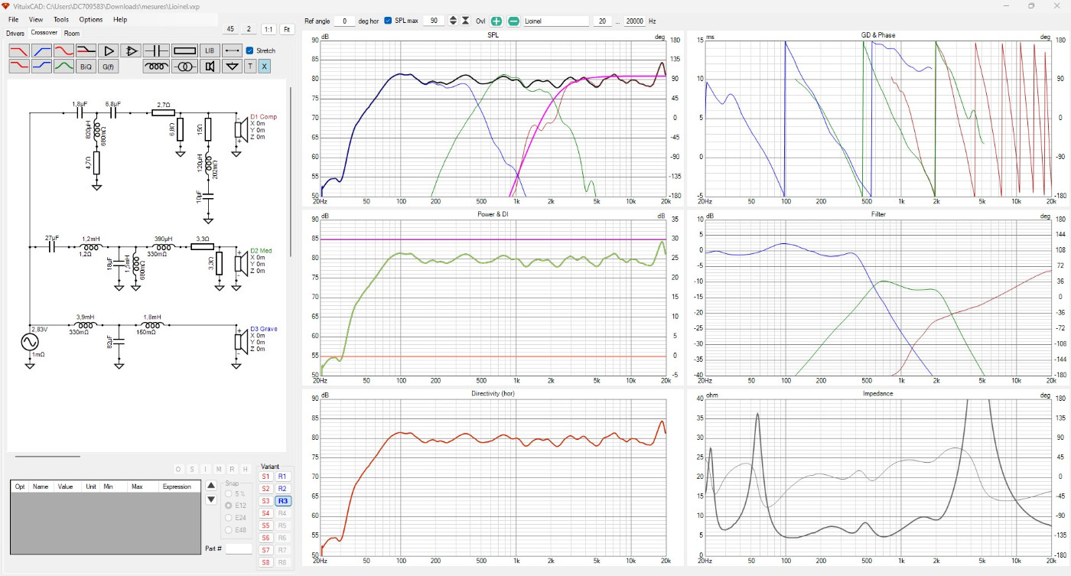Open the Options menu
The image size is (1071, 576).
coord(90,19)
